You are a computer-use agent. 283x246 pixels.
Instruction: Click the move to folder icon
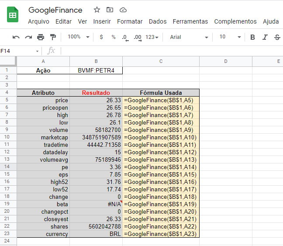pyautogui.click(x=110, y=10)
